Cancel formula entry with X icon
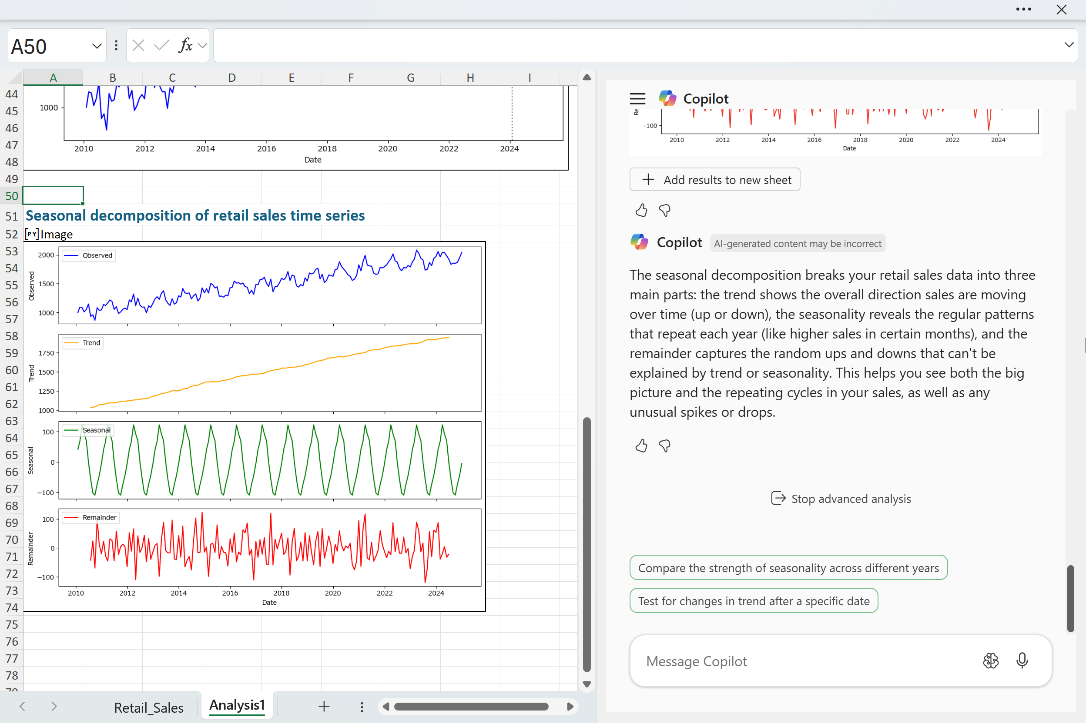Image resolution: width=1086 pixels, height=724 pixels. pyautogui.click(x=138, y=45)
